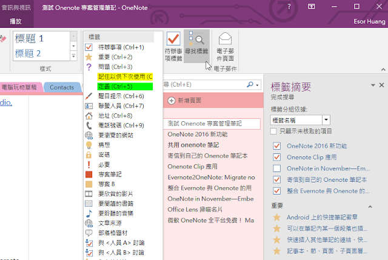Close the 標籤摘要 pane

(381, 85)
